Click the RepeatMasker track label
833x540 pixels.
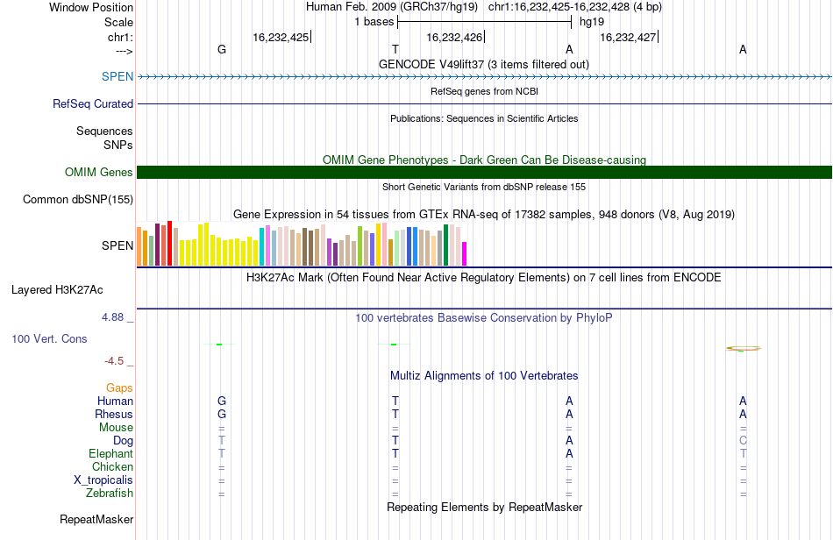click(96, 519)
